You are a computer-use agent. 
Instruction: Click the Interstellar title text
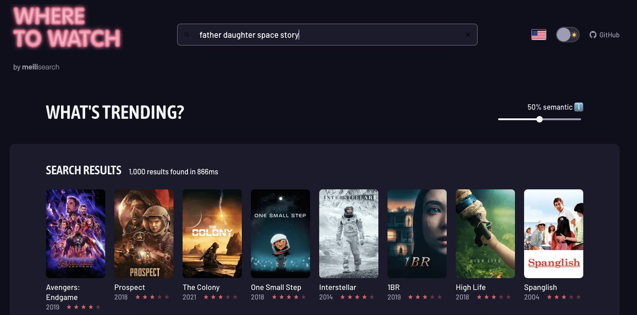337,287
